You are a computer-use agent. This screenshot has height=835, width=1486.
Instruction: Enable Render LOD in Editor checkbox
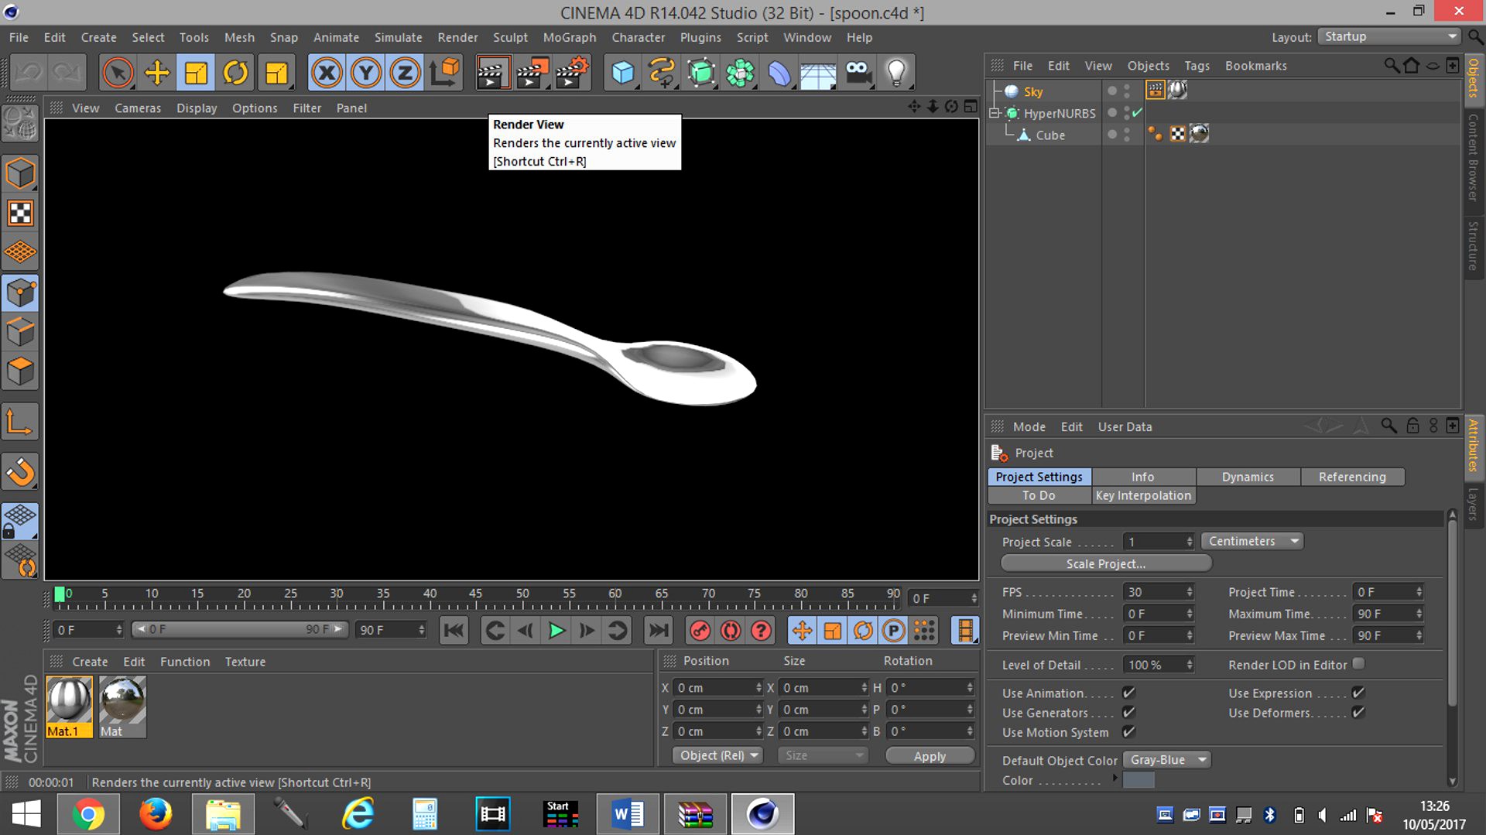[1358, 664]
